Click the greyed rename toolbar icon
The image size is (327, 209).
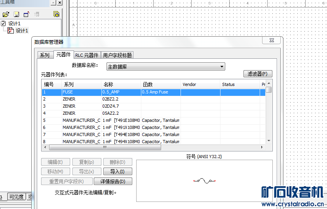pyautogui.click(x=36, y=14)
